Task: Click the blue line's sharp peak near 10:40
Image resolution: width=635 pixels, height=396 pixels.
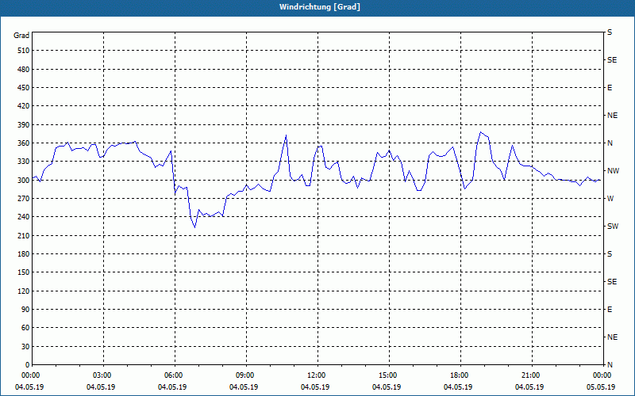Action: (286, 135)
